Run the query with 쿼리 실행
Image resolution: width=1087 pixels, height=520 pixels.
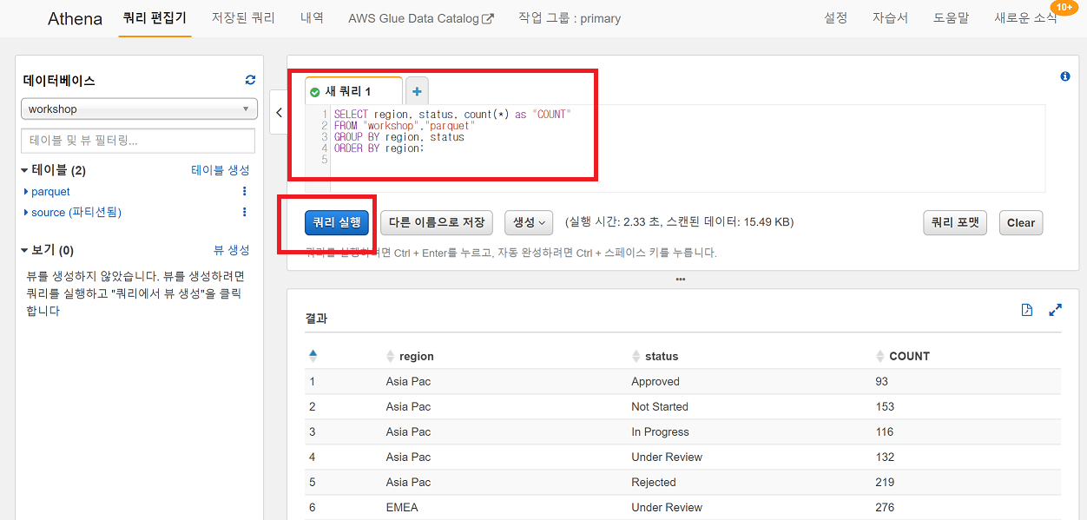pos(337,223)
